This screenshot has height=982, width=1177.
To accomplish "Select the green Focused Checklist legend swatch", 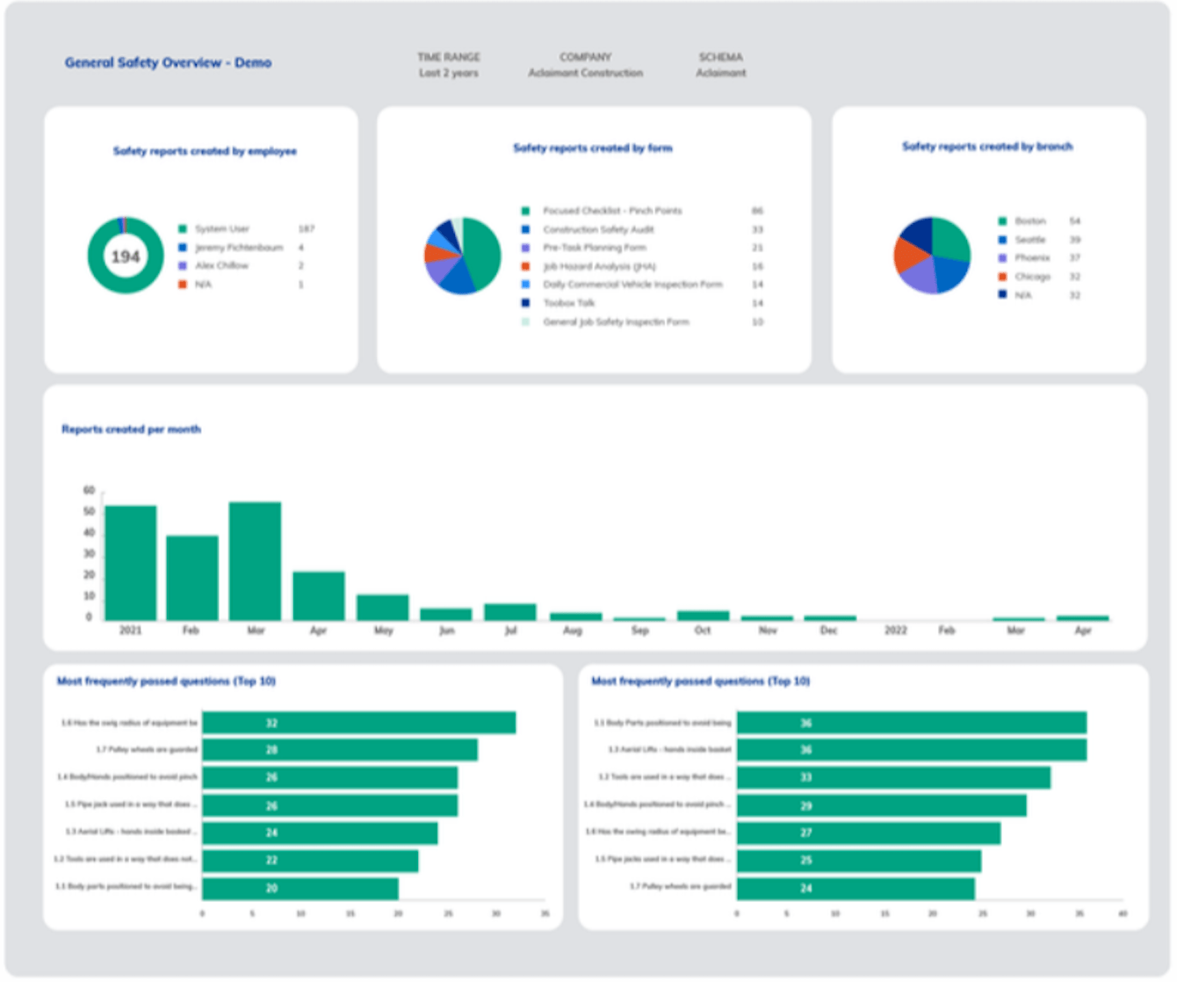I will coord(524,211).
